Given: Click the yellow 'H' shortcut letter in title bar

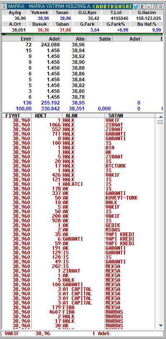Looking at the screenshot, I should point(120,7).
